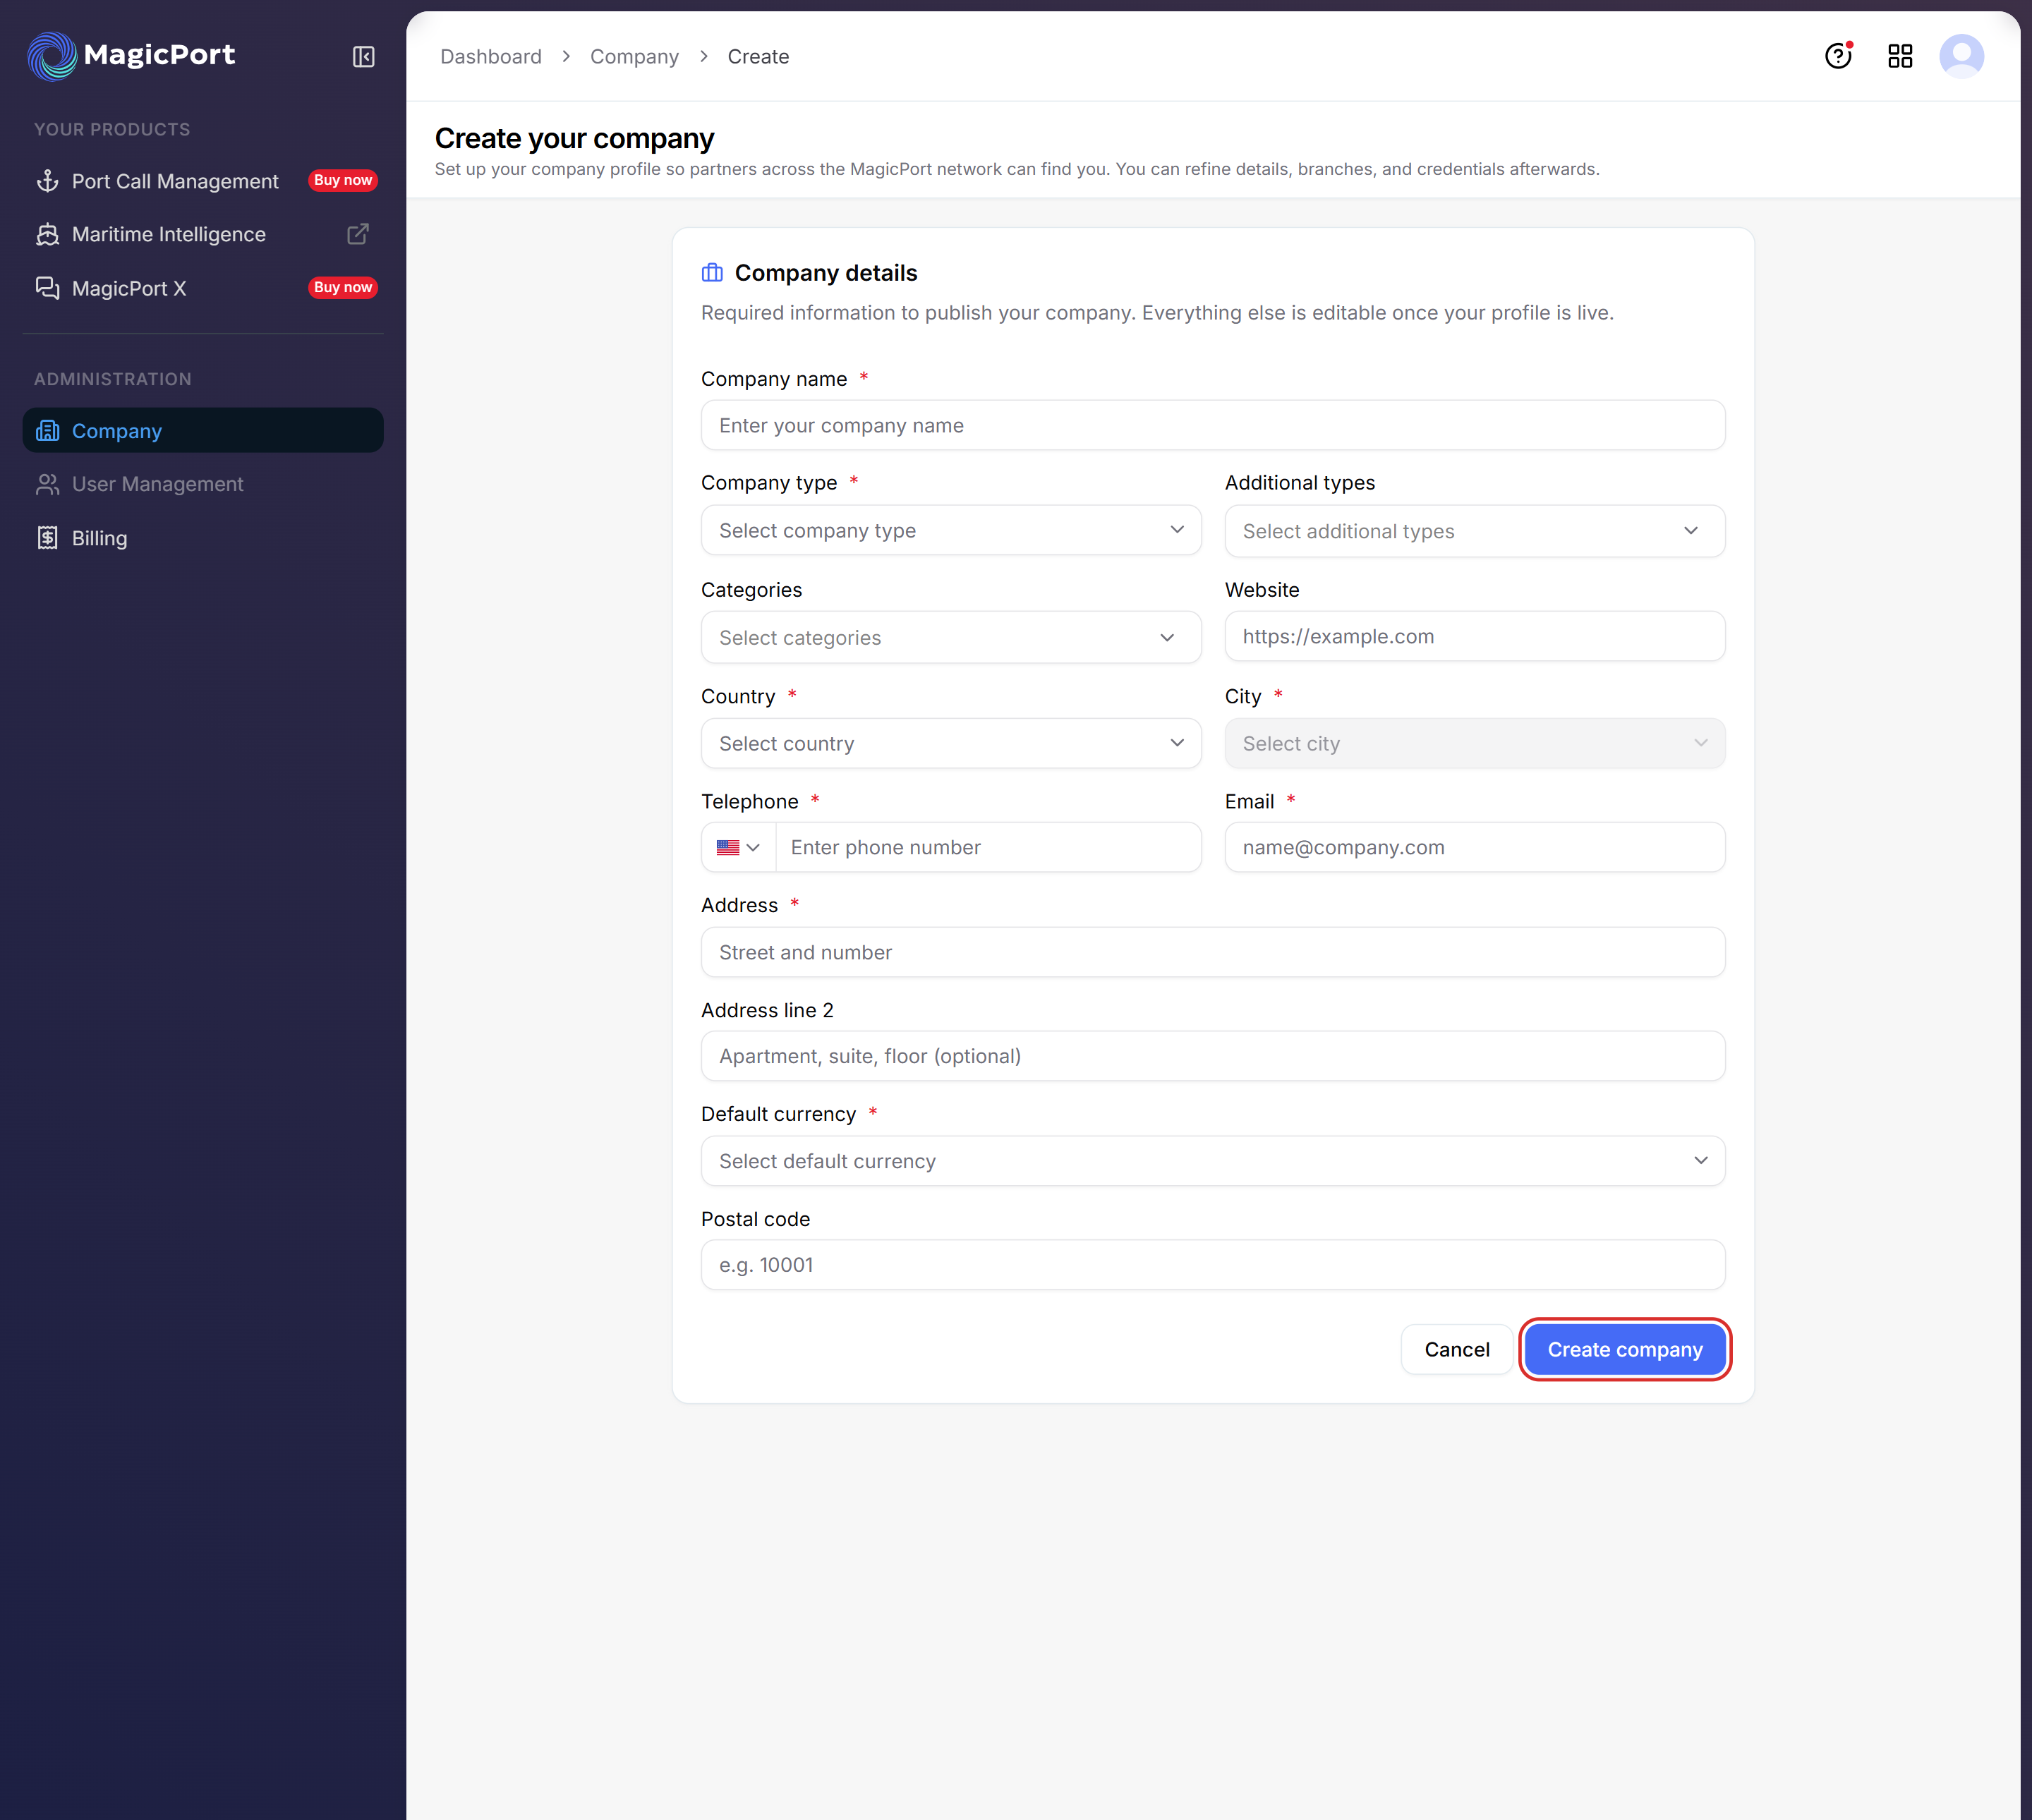The image size is (2032, 1820).
Task: Click the Maritime Intelligence external link icon
Action: 357,234
